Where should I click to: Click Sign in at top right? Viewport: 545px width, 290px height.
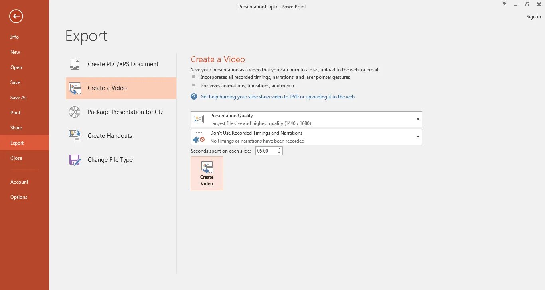coord(533,17)
